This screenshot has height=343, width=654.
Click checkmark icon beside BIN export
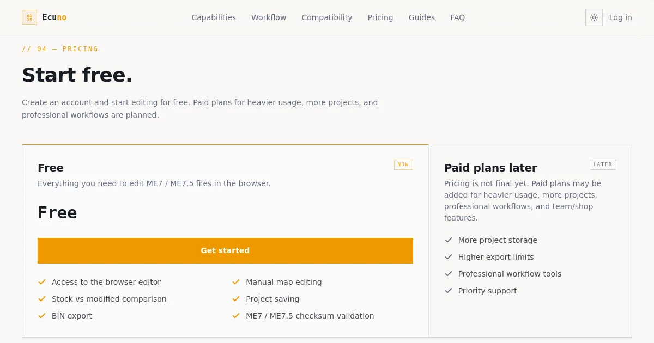[42, 316]
